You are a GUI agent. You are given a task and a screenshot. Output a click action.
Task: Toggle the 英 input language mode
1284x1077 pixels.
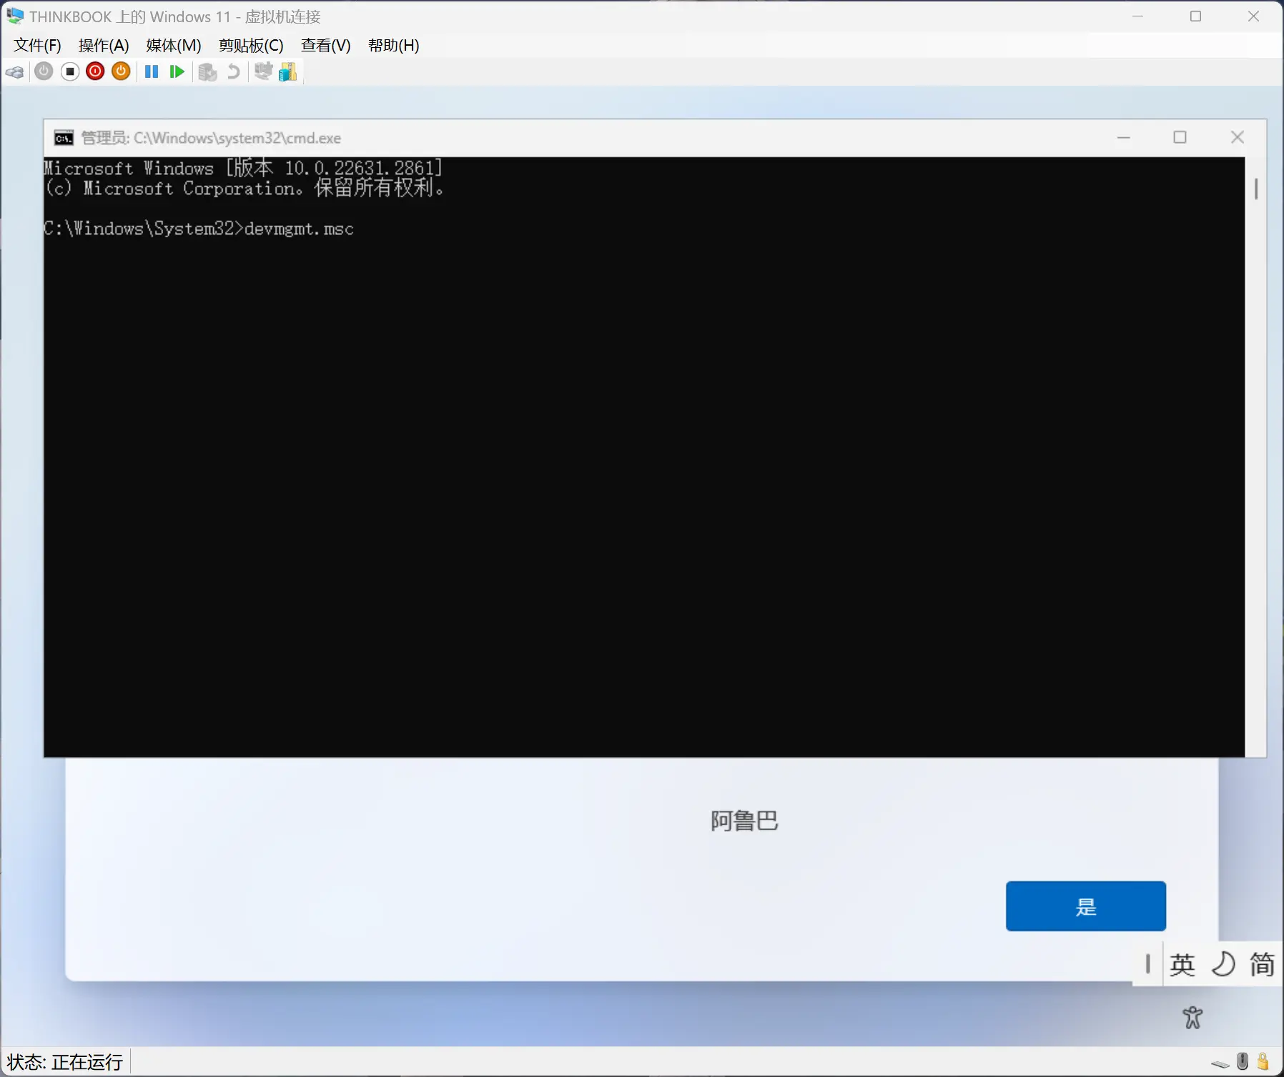1182,965
